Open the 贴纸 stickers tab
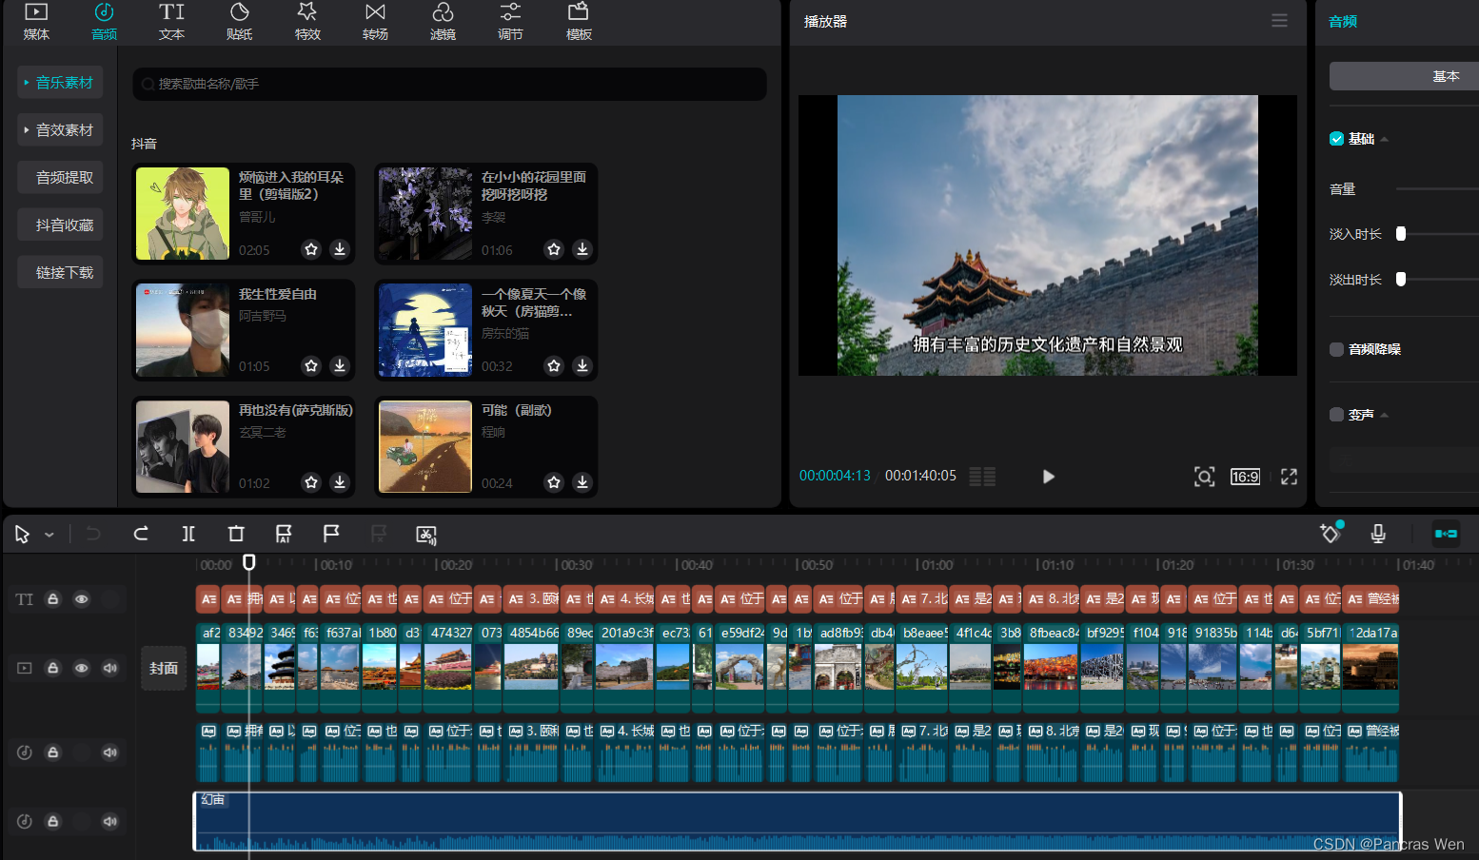Image resolution: width=1479 pixels, height=860 pixels. [240, 22]
